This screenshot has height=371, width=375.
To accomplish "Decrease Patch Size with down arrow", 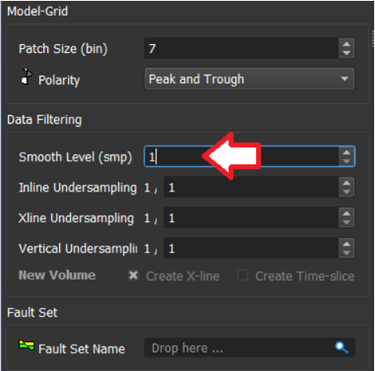I will point(346,53).
